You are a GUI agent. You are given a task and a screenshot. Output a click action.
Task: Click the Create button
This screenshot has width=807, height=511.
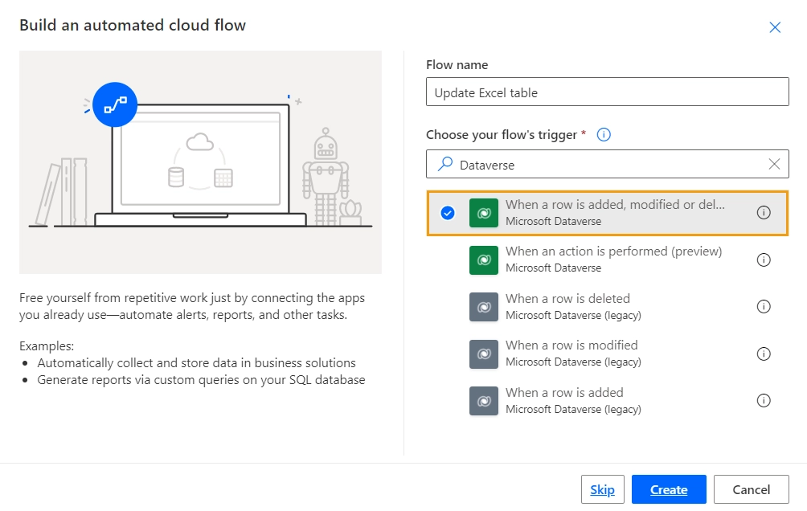pos(669,489)
